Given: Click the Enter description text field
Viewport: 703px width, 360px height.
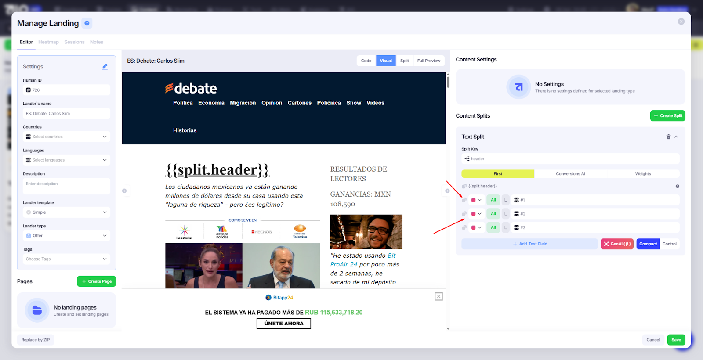Looking at the screenshot, I should tap(66, 186).
